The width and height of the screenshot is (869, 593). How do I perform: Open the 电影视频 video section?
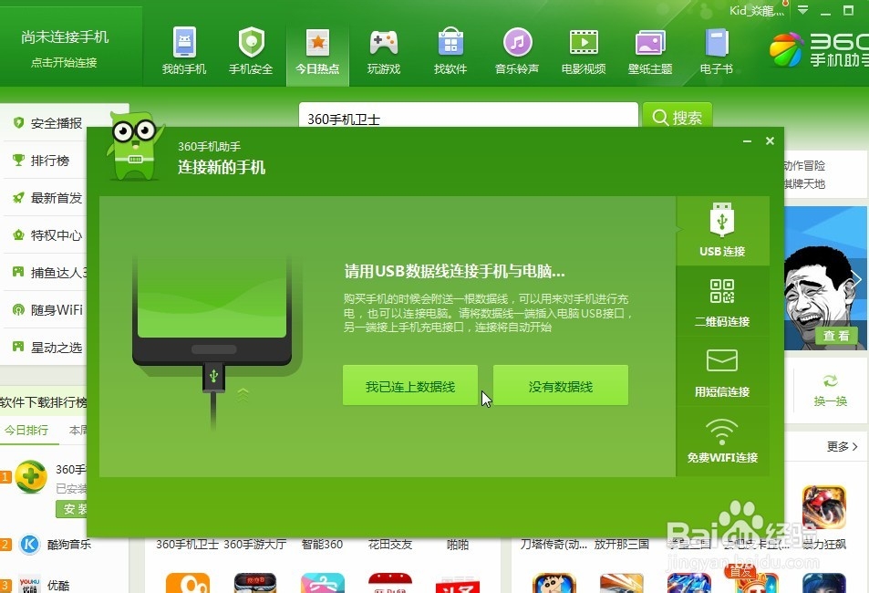point(584,50)
